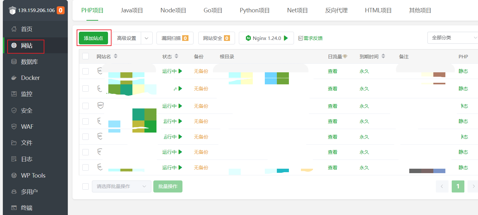Screen dimensions: 478x215
Task: Switch to the Java项目 tab
Action: [x=132, y=10]
